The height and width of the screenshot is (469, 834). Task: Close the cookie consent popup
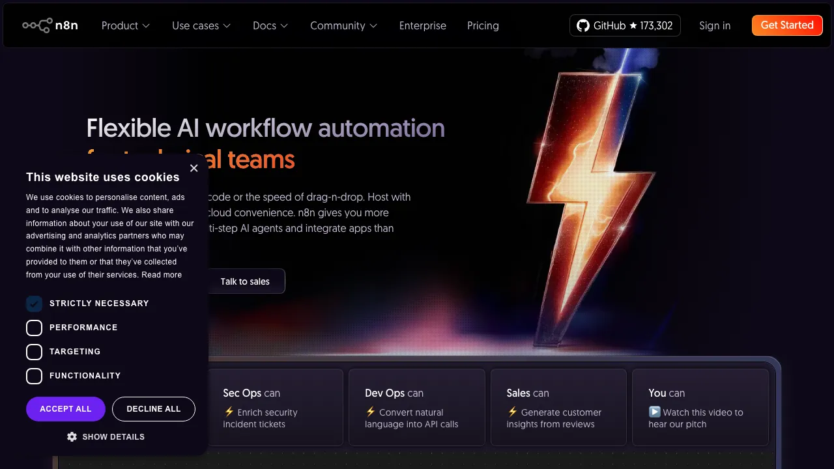coord(194,168)
